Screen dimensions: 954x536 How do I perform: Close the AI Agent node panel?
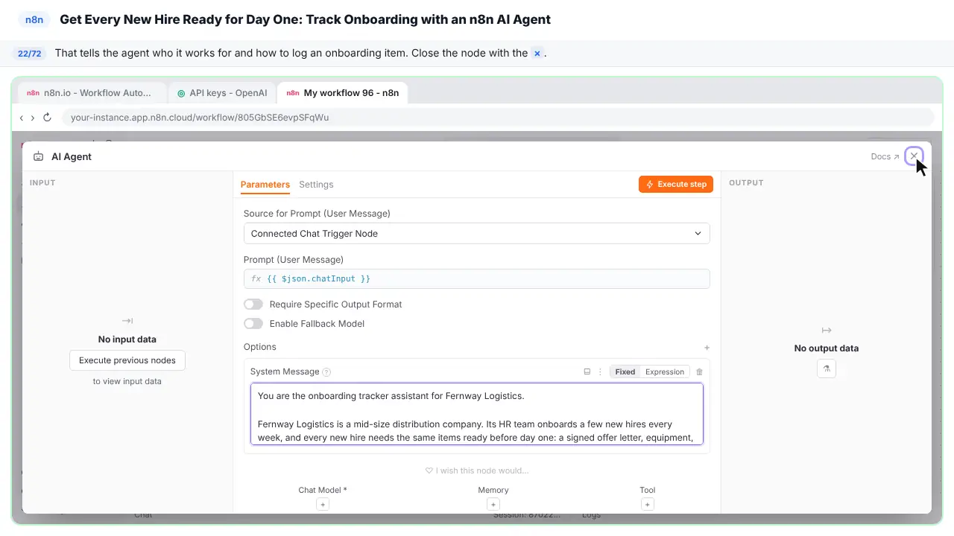(914, 156)
